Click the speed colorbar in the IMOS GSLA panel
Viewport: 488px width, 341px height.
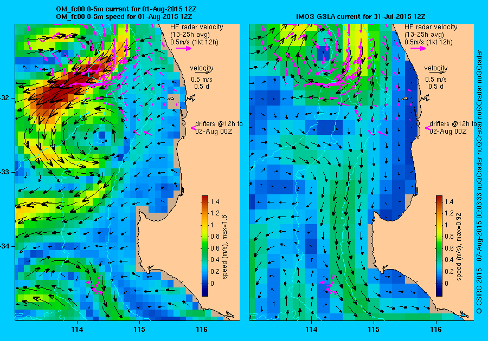[x=439, y=246]
